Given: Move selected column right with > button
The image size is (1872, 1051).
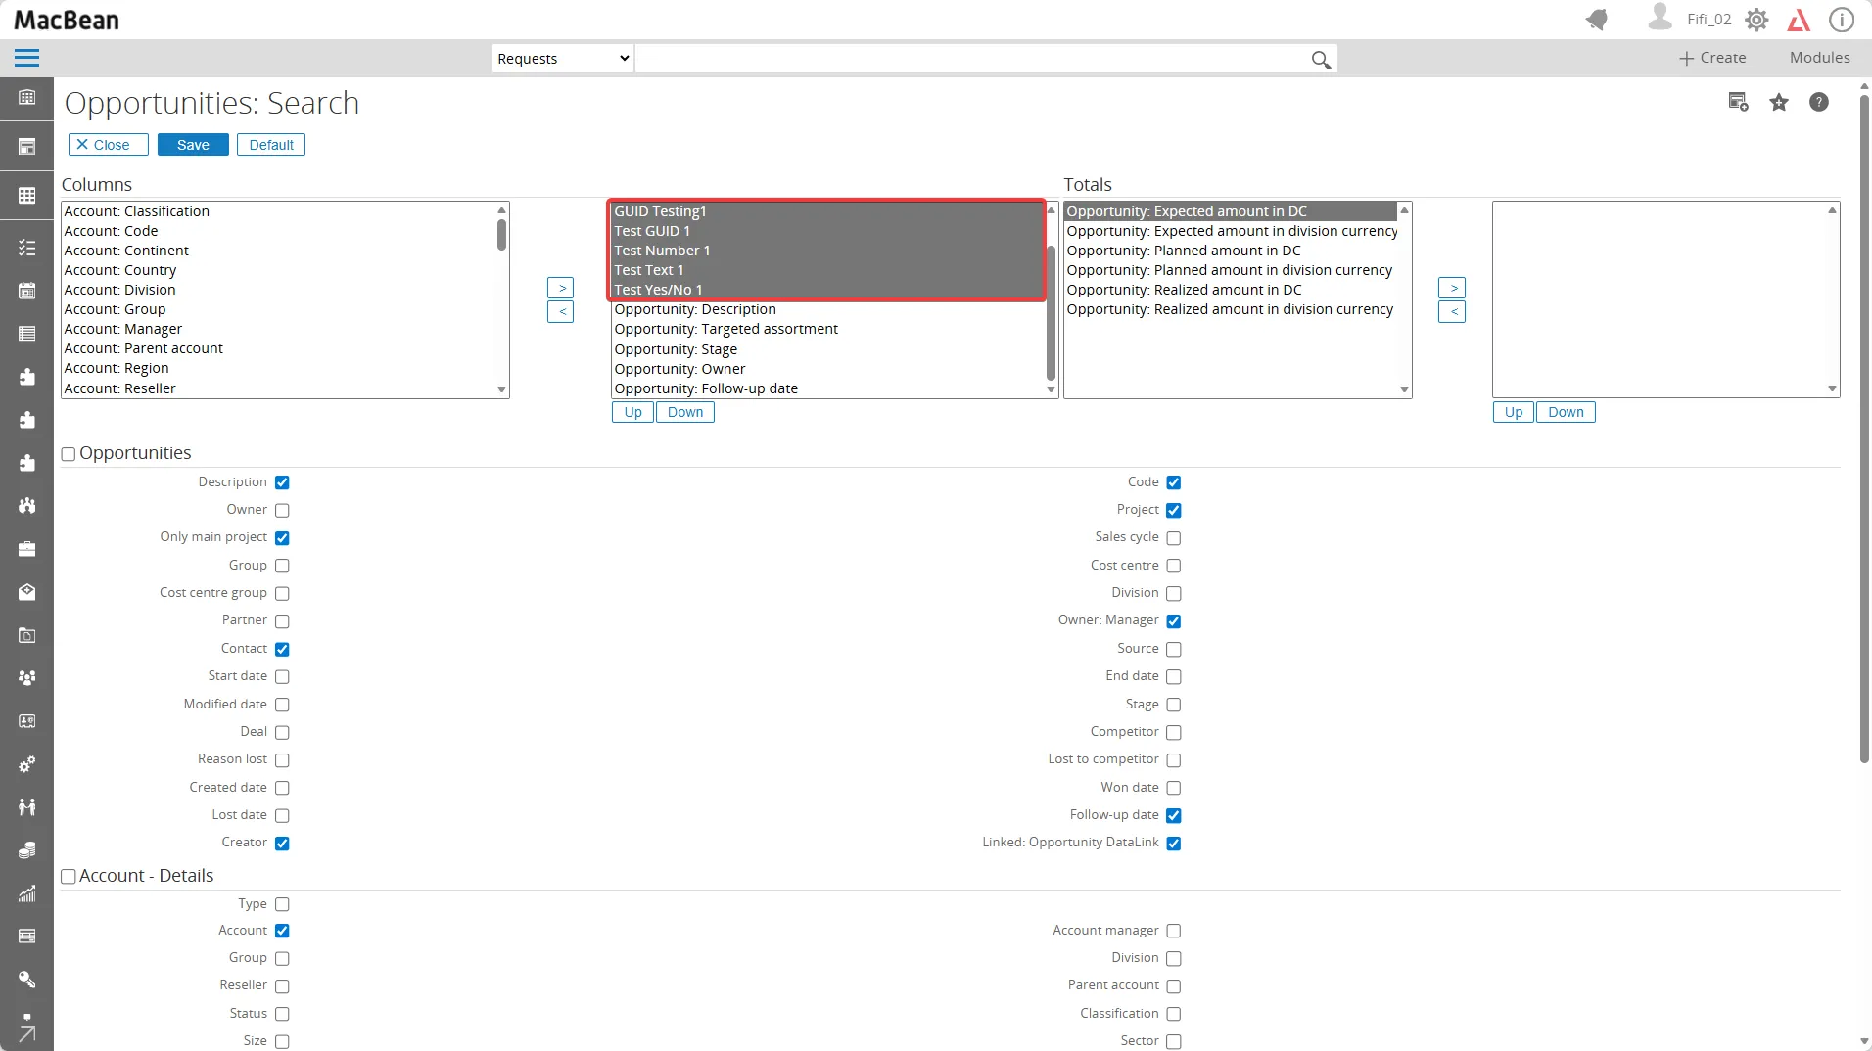Looking at the screenshot, I should click(x=560, y=288).
